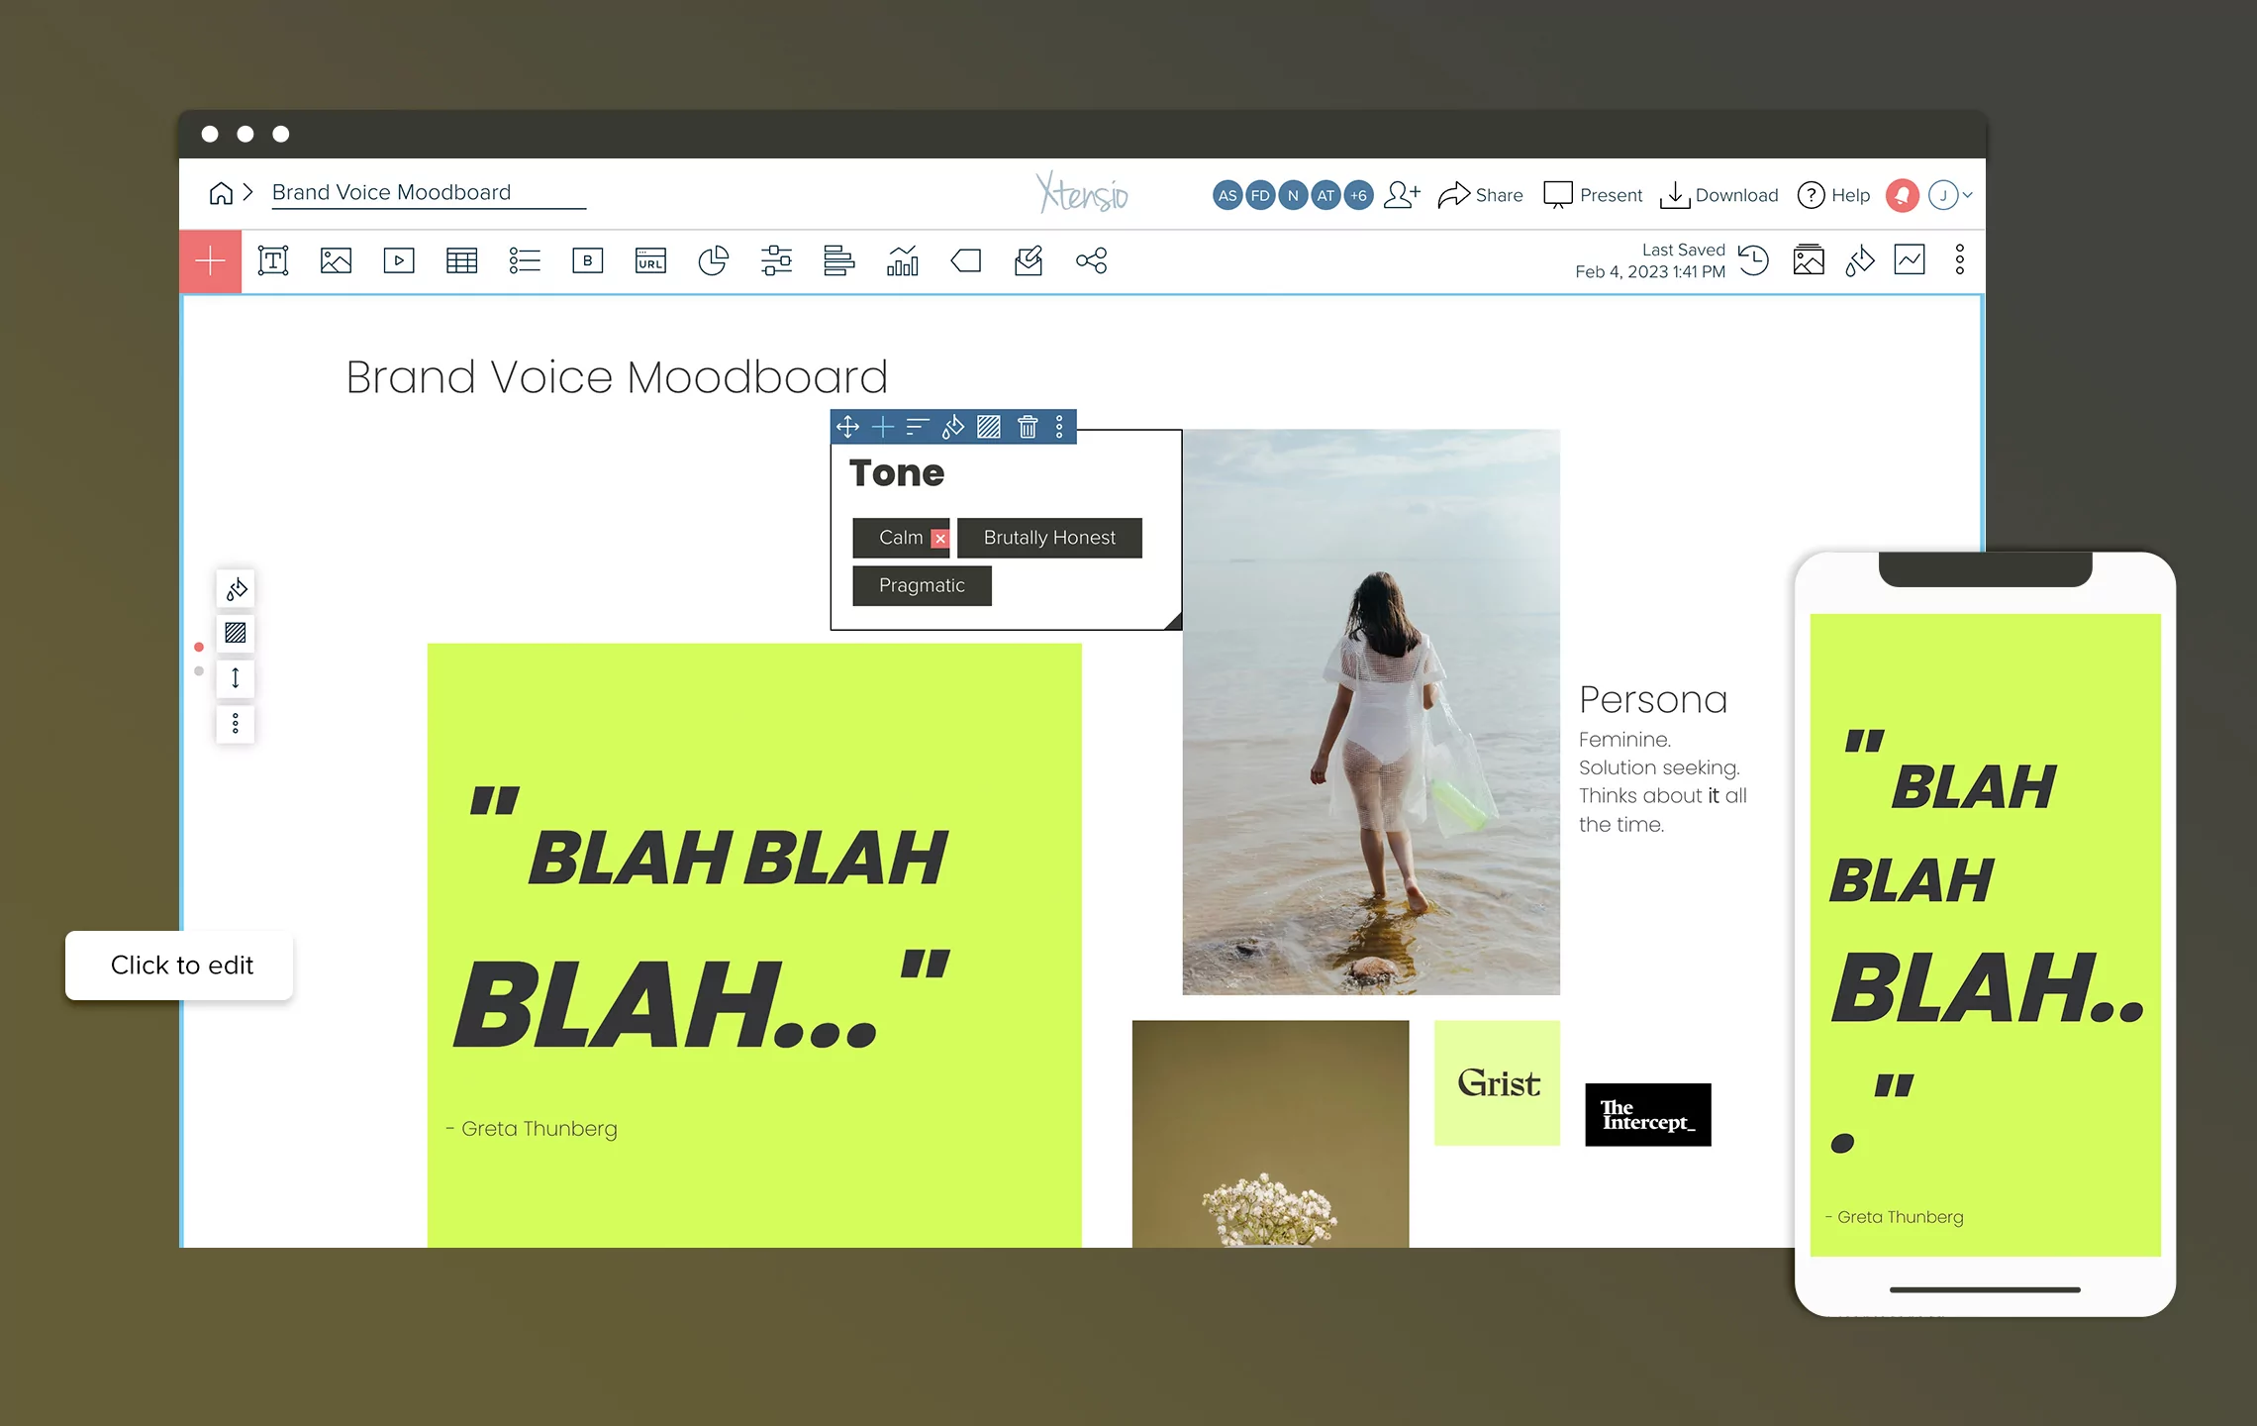Add a pie chart element
This screenshot has width=2257, height=1426.
[714, 260]
